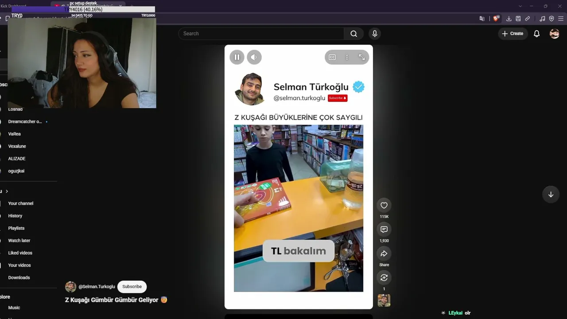Pause the Shorts video
Viewport: 567px width, 319px height.
pos(237,57)
